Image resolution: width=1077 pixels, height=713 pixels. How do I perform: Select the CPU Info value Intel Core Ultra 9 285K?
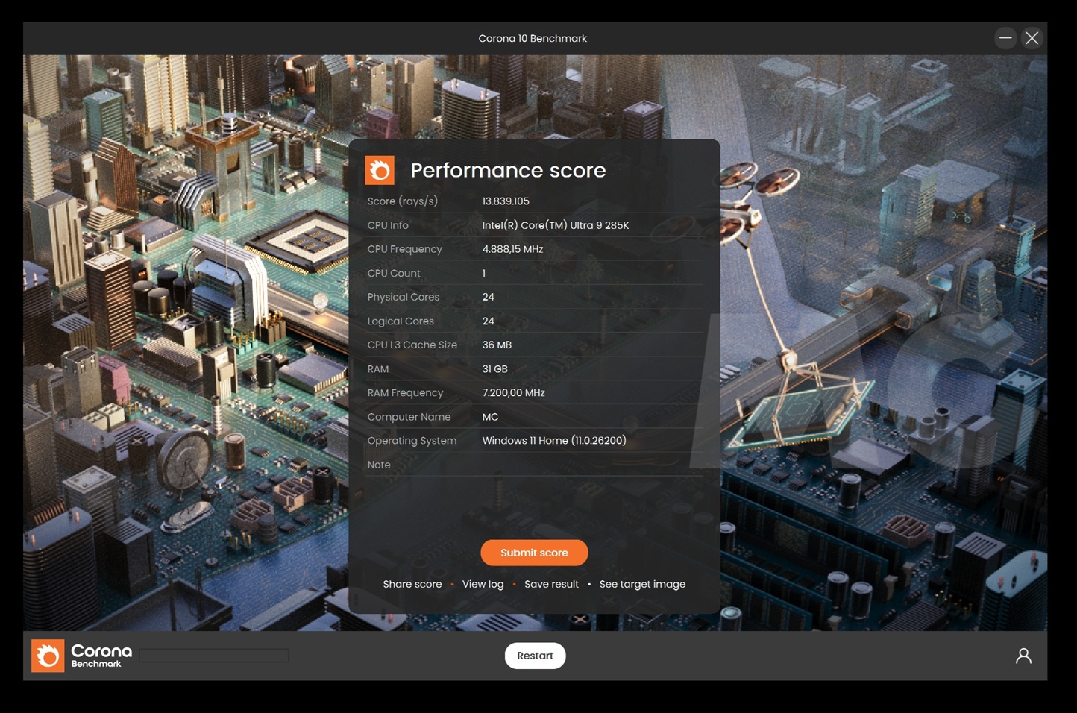tap(555, 225)
